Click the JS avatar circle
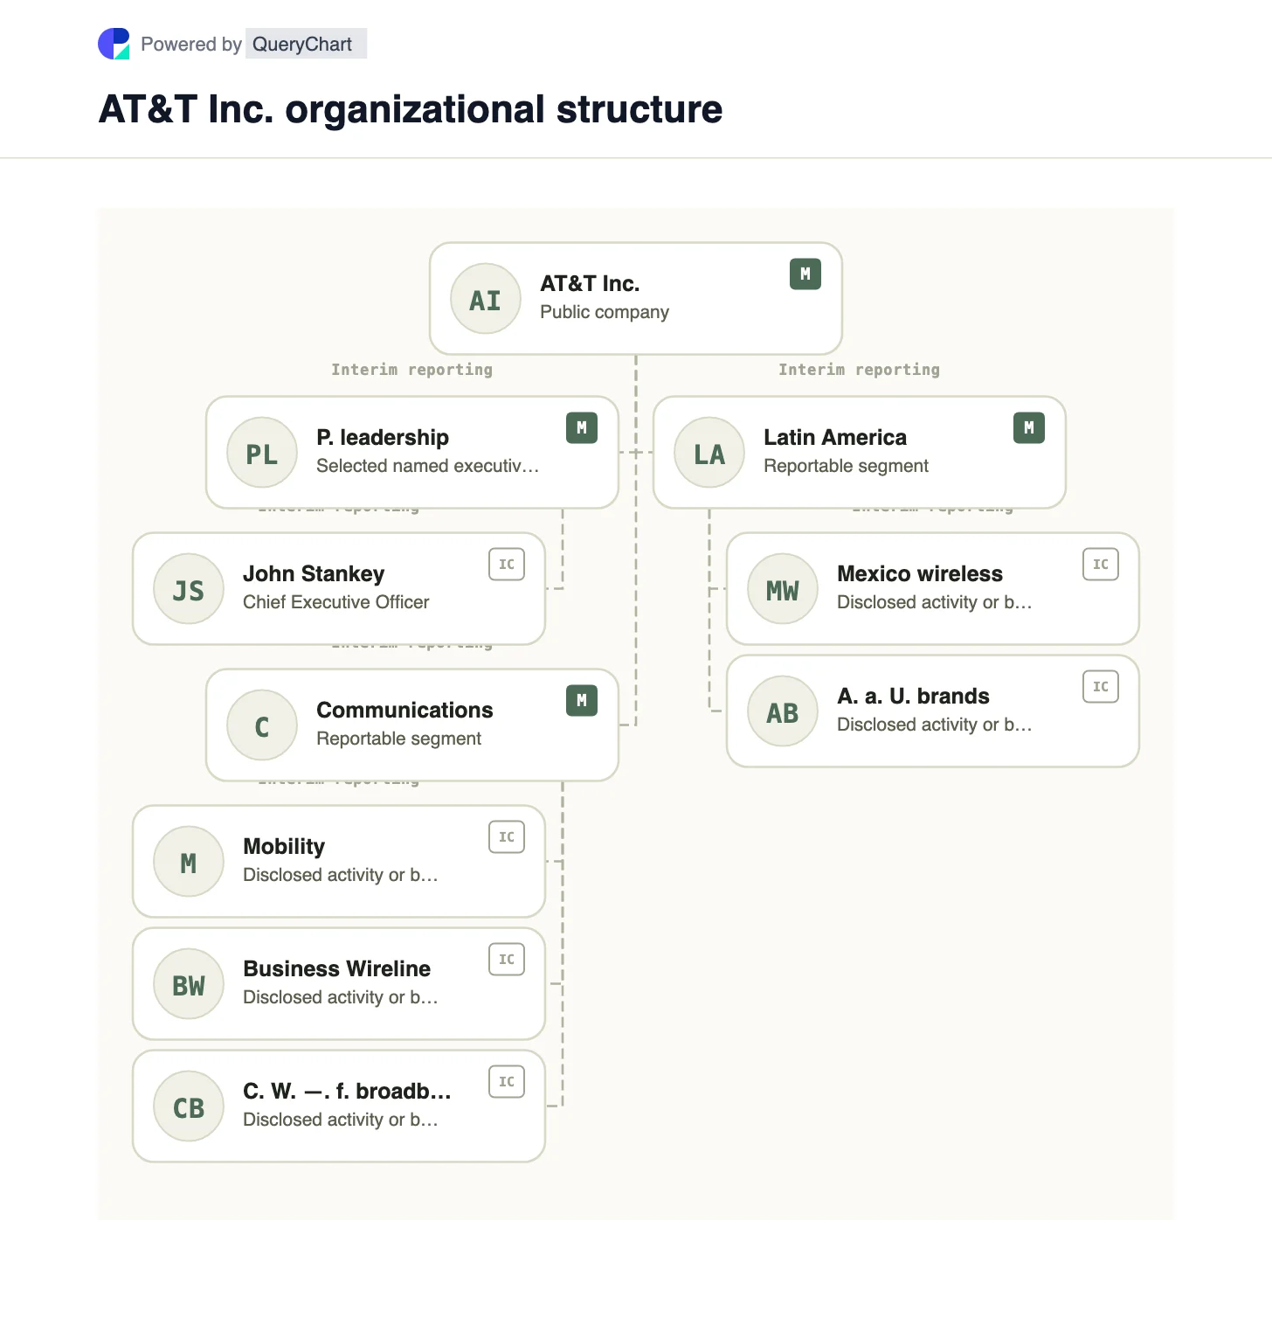The height and width of the screenshot is (1318, 1272). (x=189, y=589)
